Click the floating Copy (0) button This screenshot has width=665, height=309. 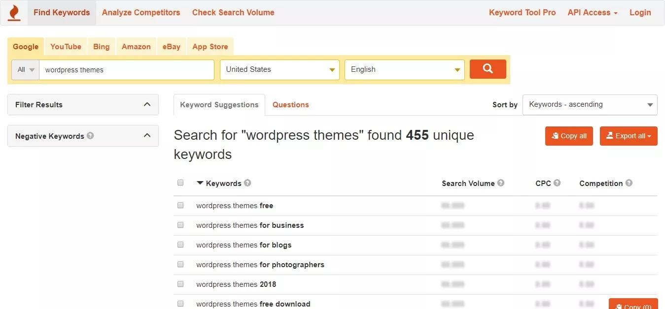633,304
